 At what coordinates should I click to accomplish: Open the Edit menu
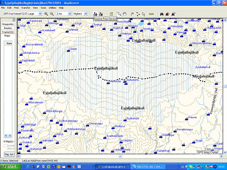[x=9, y=8]
